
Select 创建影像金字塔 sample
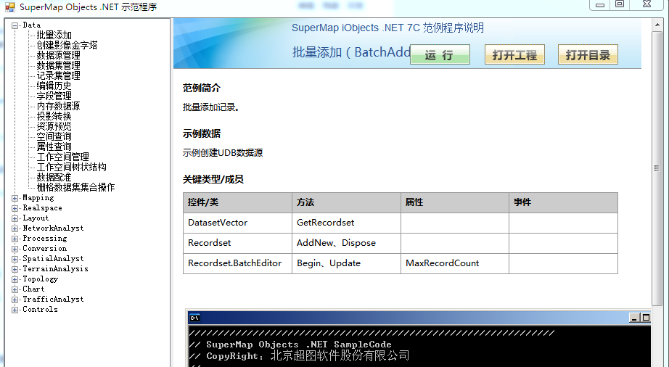67,45
